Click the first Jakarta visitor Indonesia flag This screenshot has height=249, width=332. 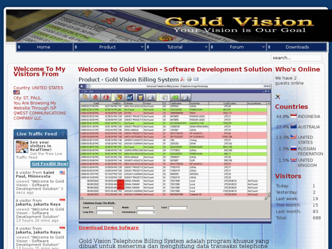point(62,200)
